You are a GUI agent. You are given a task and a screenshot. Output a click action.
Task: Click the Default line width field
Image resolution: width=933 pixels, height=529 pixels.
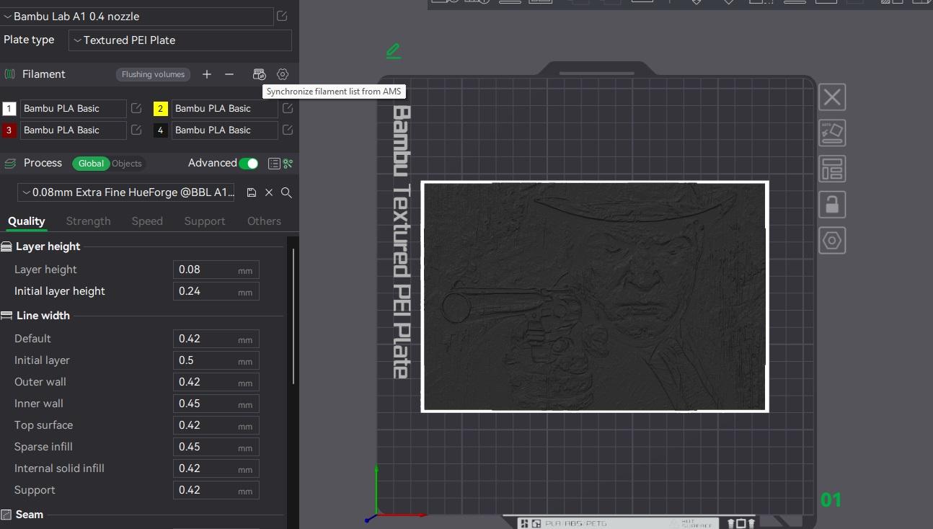tap(216, 339)
